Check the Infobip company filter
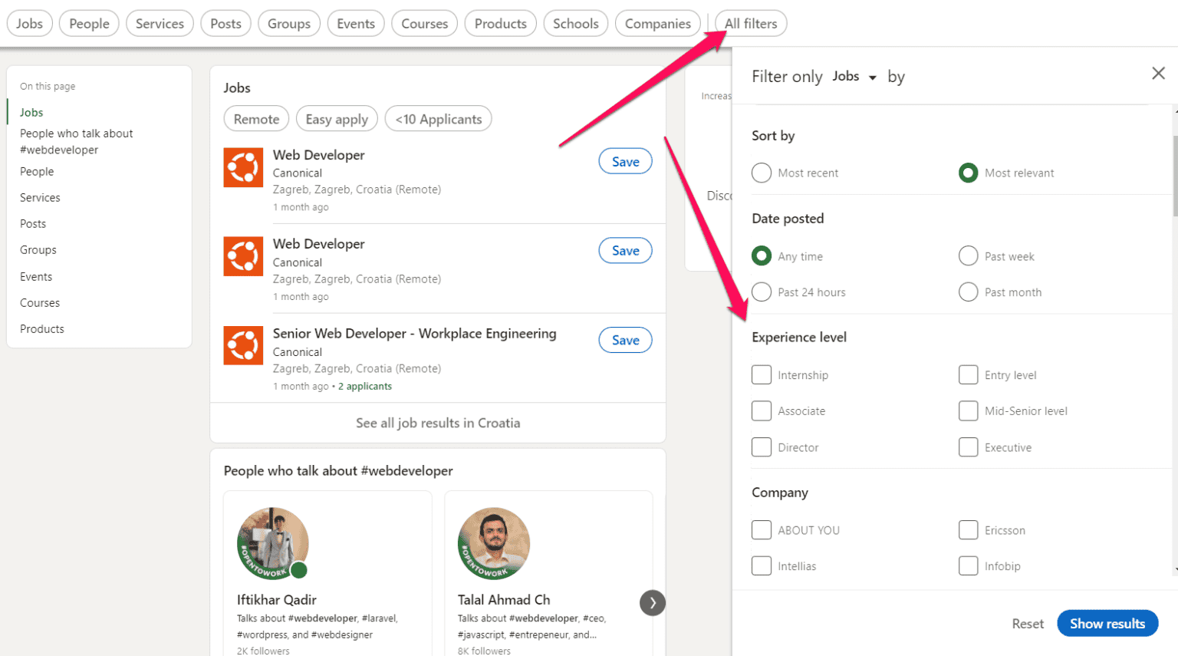 click(x=969, y=565)
